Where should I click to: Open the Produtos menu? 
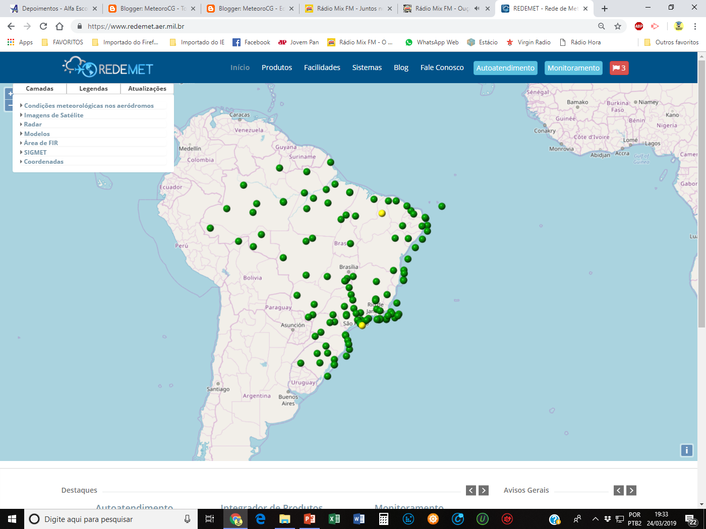click(x=277, y=67)
